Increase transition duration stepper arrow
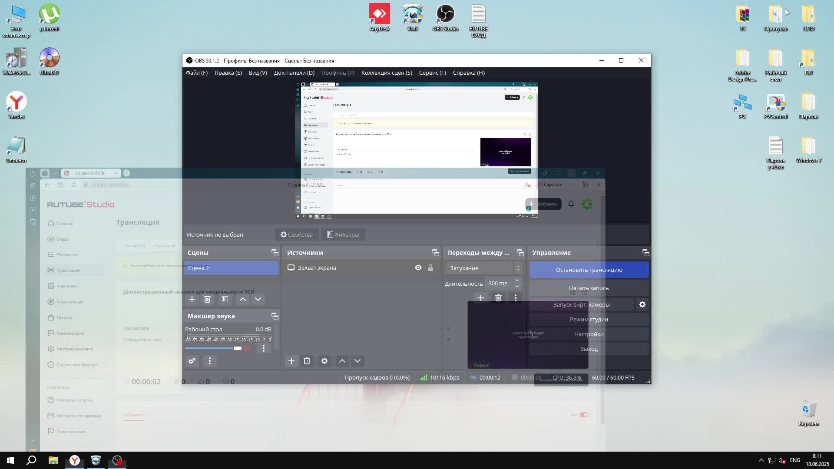The image size is (834, 469). pyautogui.click(x=517, y=281)
